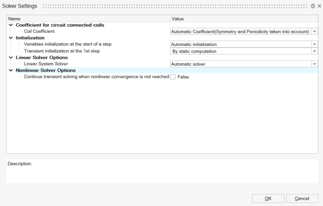The image size is (323, 206).
Task: Collapse Coefficient for circuit connected coils
Action: [x=11, y=25]
